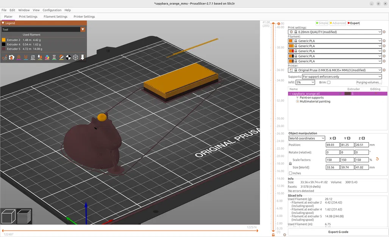
Task: Switch to the Filament Settings tab
Action: [55, 17]
